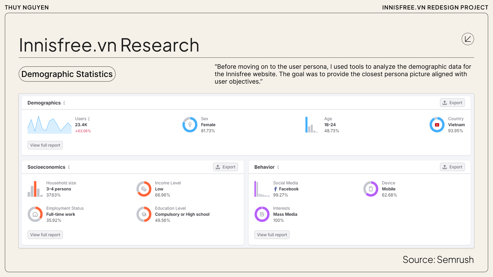Click the Employment Status home icon
This screenshot has width=493, height=277.
35,214
